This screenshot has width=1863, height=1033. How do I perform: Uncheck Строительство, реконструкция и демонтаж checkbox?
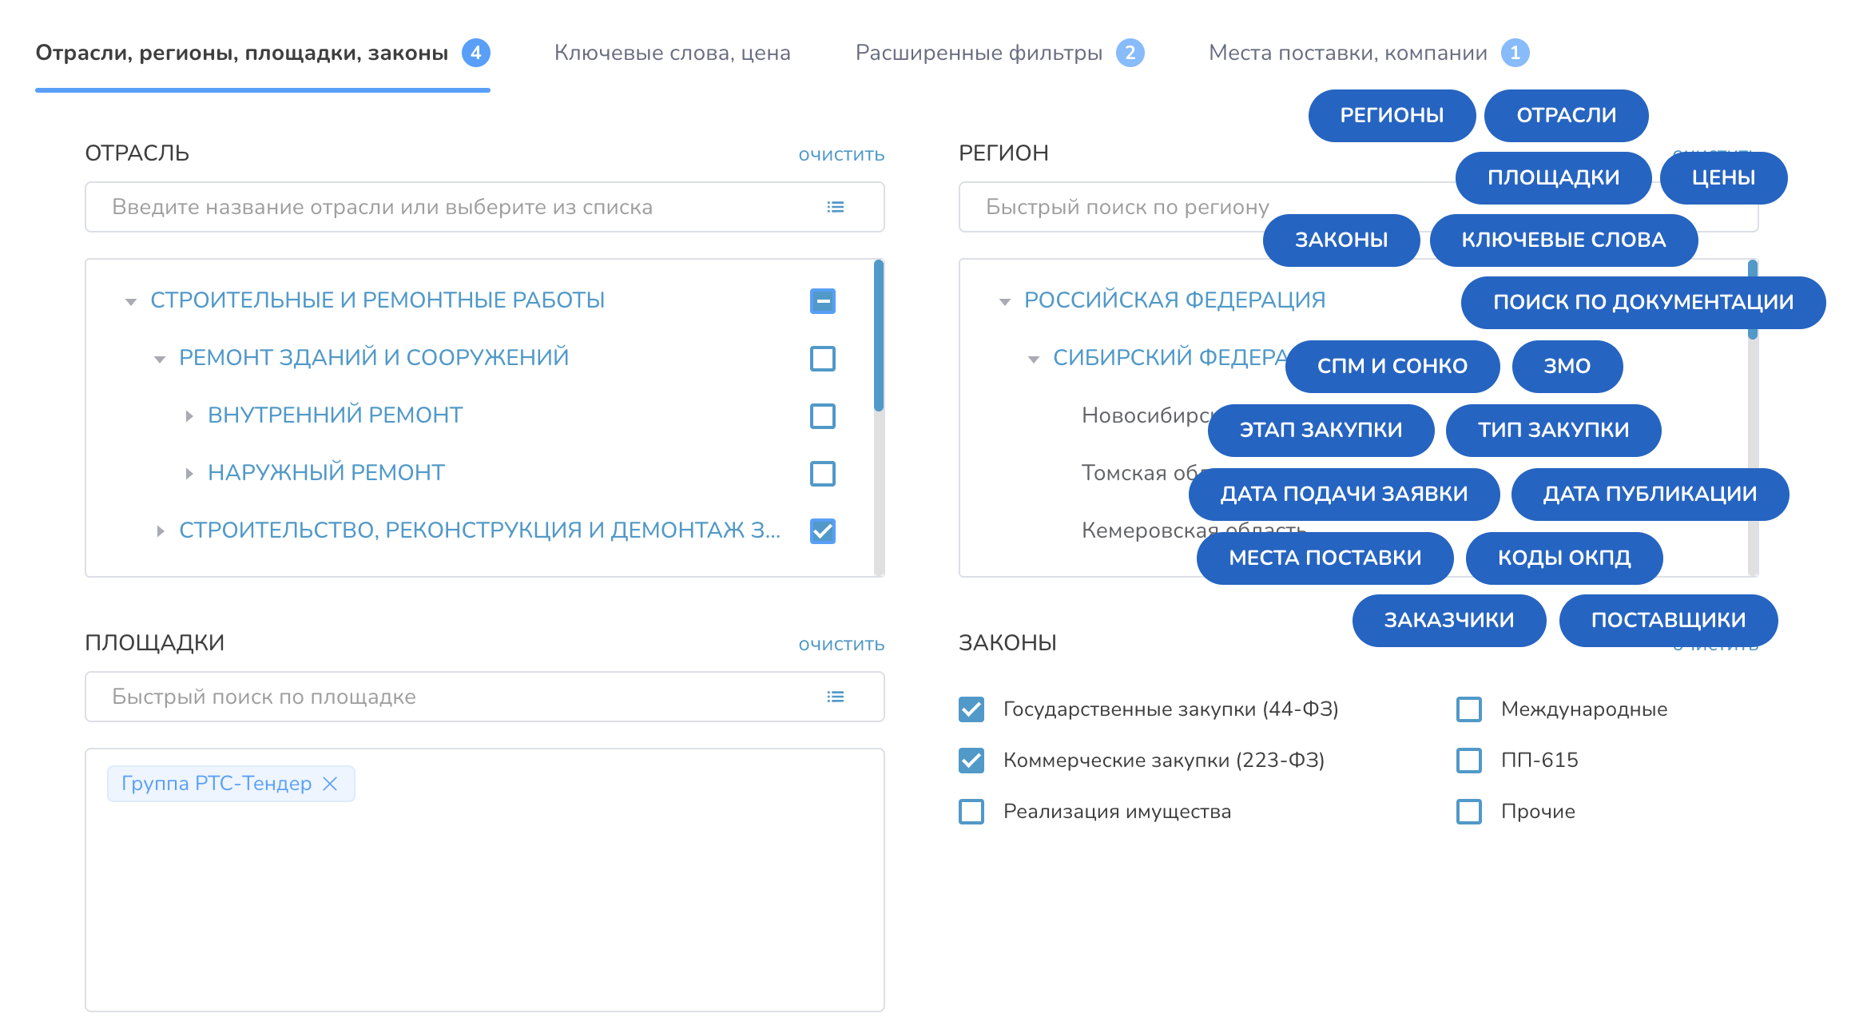coord(823,531)
